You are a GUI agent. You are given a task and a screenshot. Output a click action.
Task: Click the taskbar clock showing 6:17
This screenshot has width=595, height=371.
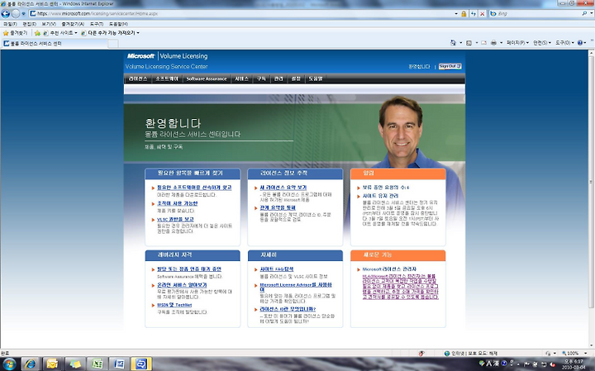(x=574, y=364)
